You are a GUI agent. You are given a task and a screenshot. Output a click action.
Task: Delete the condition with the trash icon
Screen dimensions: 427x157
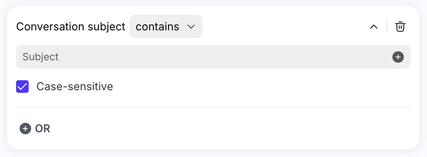pyautogui.click(x=400, y=26)
